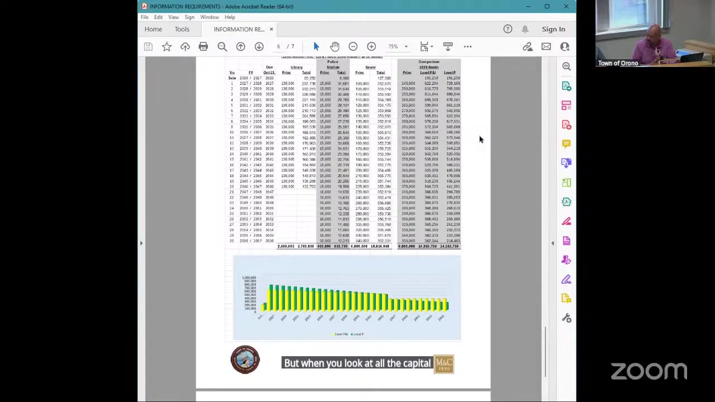Open the Combine Files tool

566,163
